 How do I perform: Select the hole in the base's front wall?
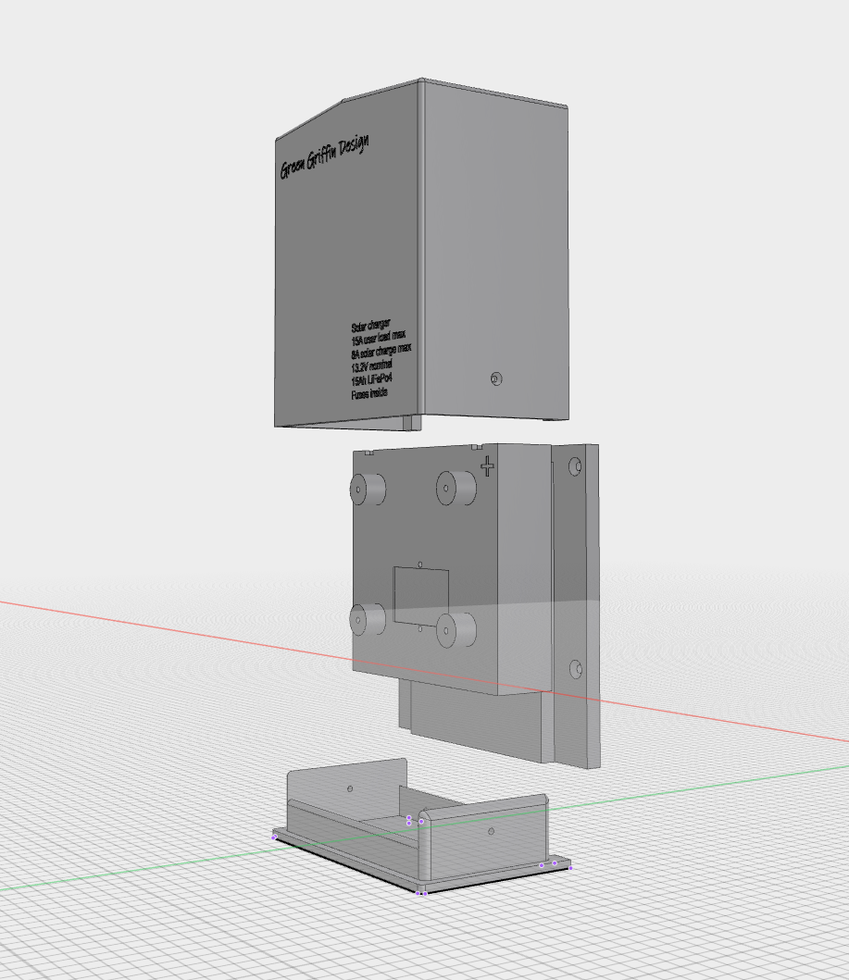coord(491,831)
